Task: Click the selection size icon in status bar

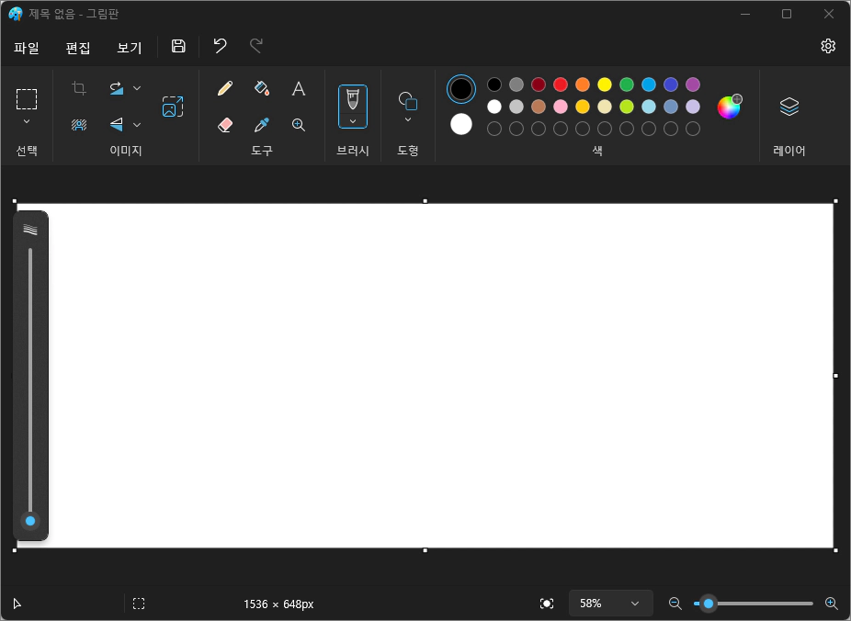Action: (139, 604)
